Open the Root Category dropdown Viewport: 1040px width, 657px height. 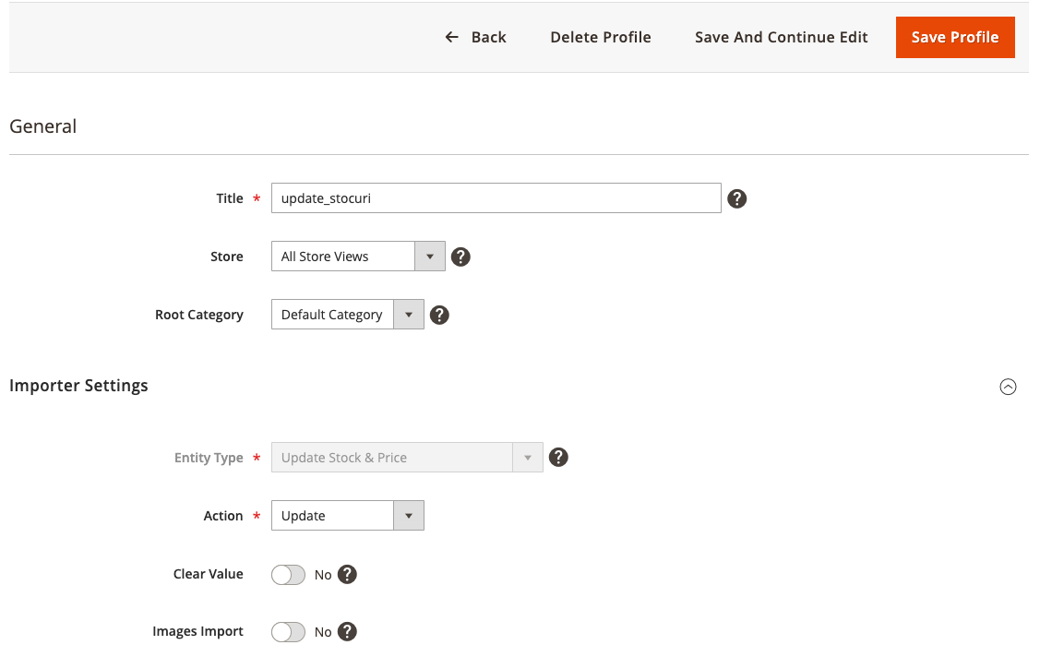click(348, 315)
